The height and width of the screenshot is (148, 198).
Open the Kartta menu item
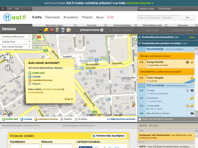pyautogui.click(x=37, y=17)
